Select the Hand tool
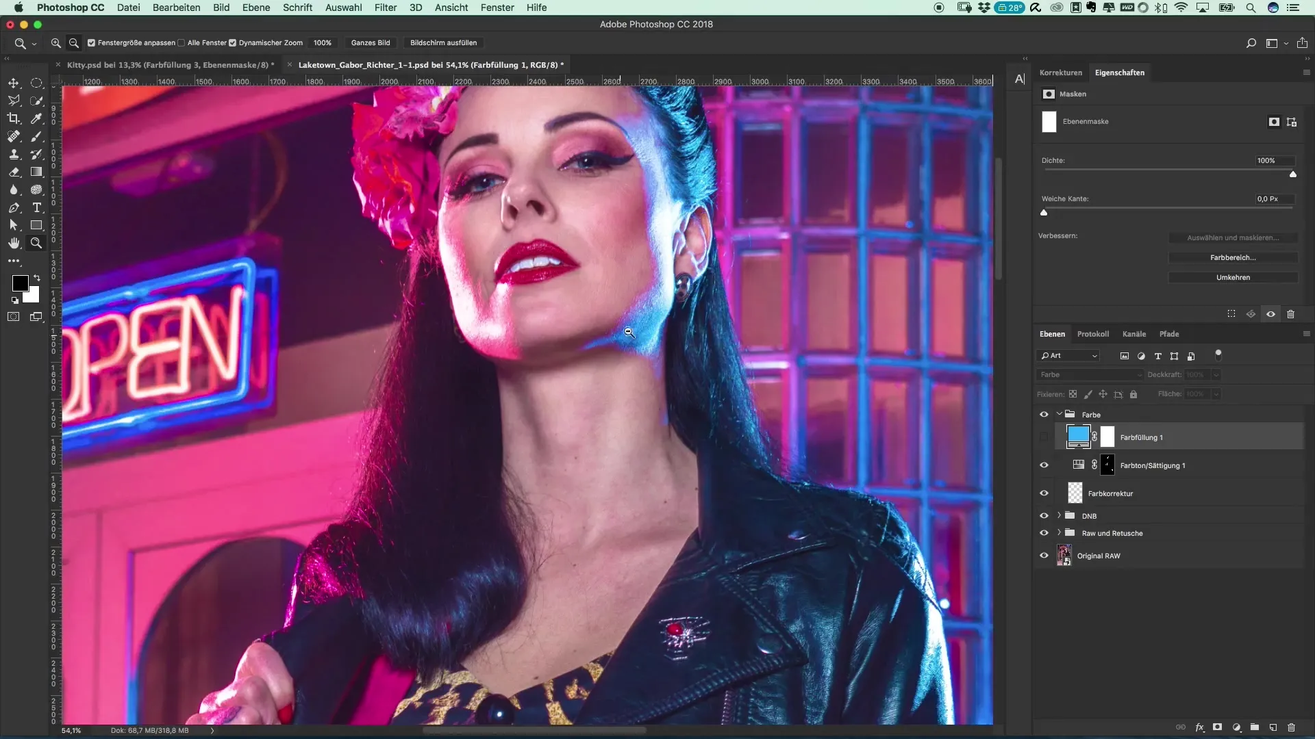Screen dimensions: 1315x739 [x=14, y=243]
